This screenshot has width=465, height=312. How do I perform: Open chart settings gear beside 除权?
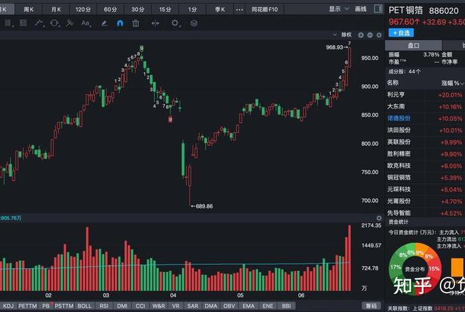point(379,35)
